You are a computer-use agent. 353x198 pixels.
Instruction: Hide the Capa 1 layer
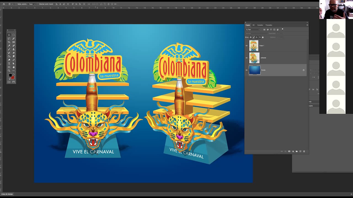247,46
